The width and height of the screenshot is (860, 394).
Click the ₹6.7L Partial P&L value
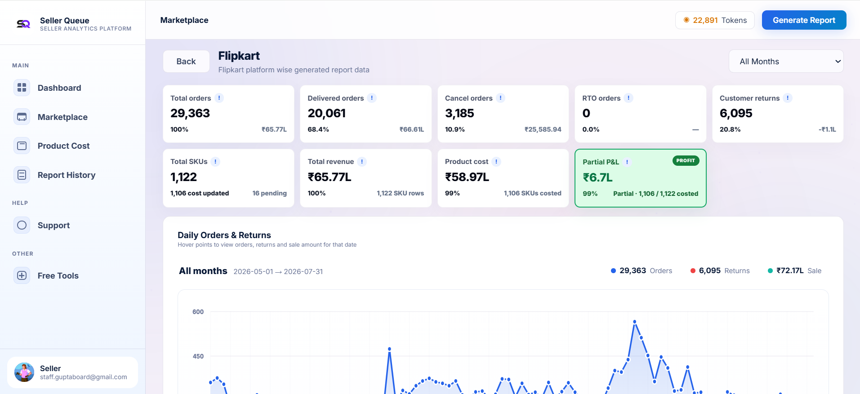point(597,177)
